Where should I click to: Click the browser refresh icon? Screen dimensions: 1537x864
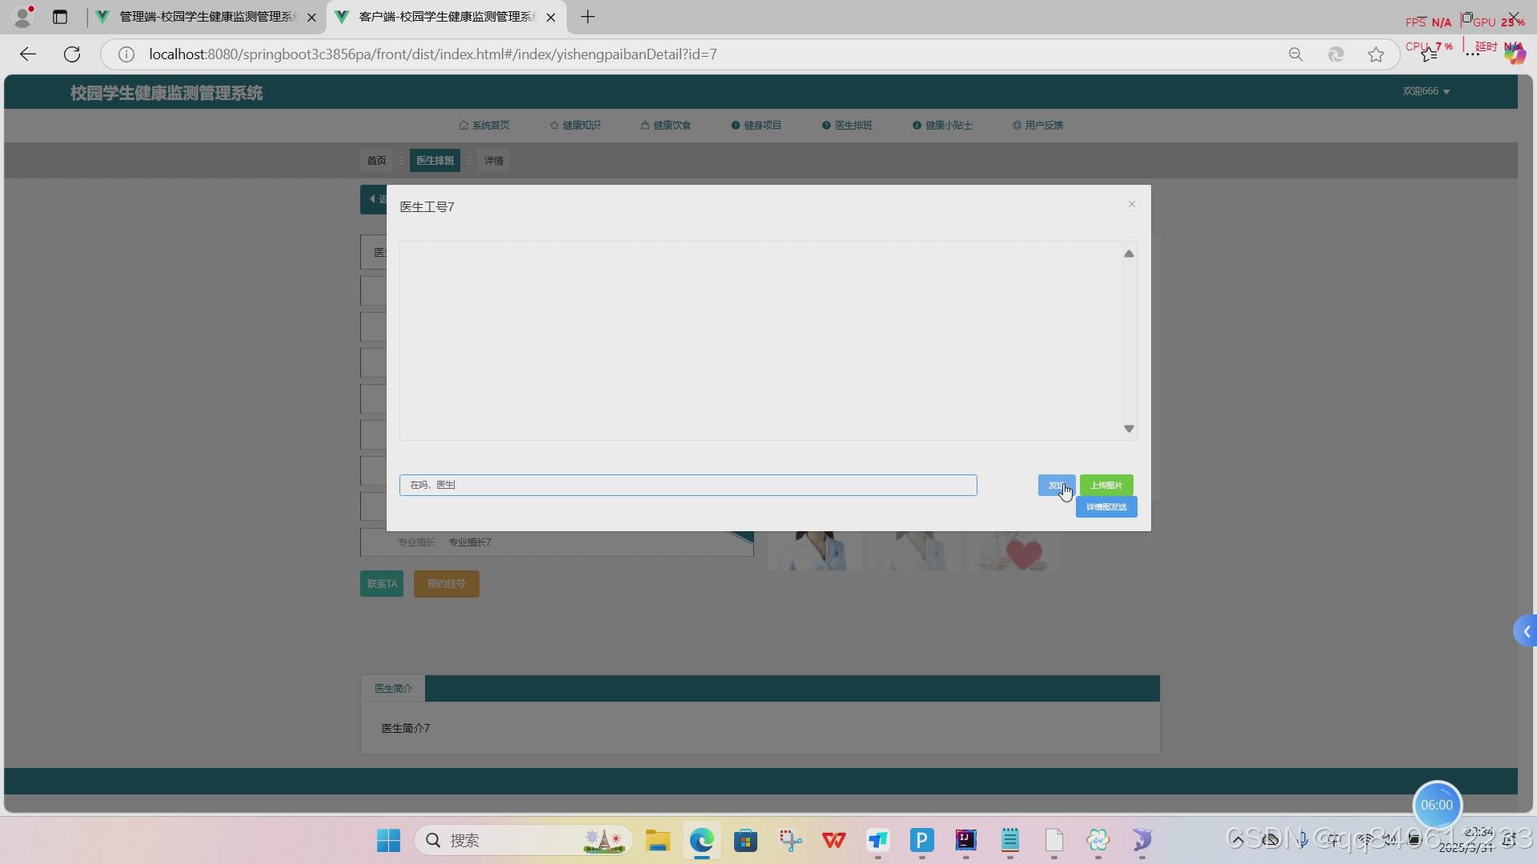click(x=72, y=54)
